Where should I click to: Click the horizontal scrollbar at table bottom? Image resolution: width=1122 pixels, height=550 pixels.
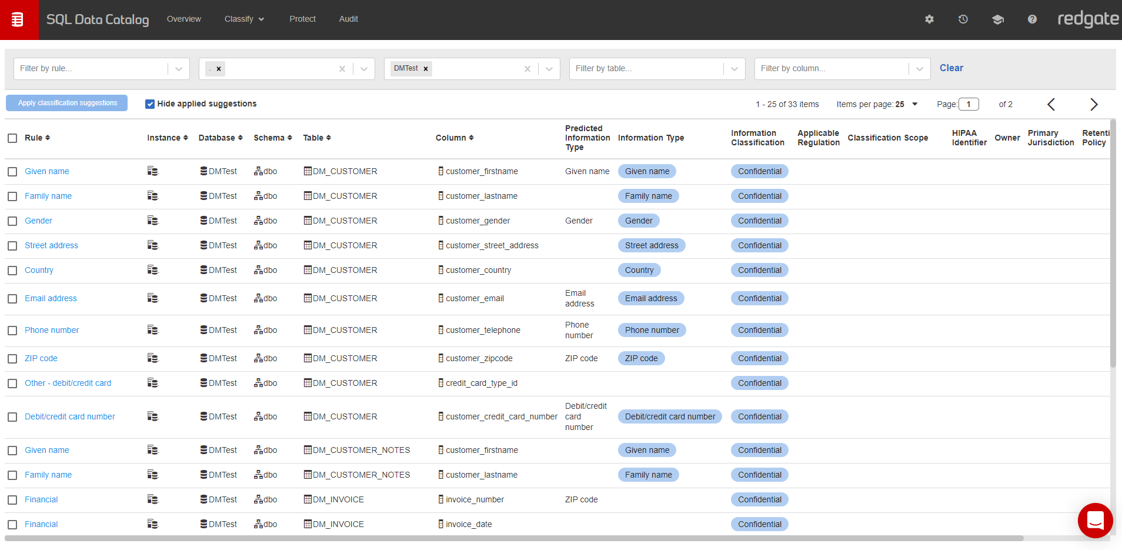[514, 538]
